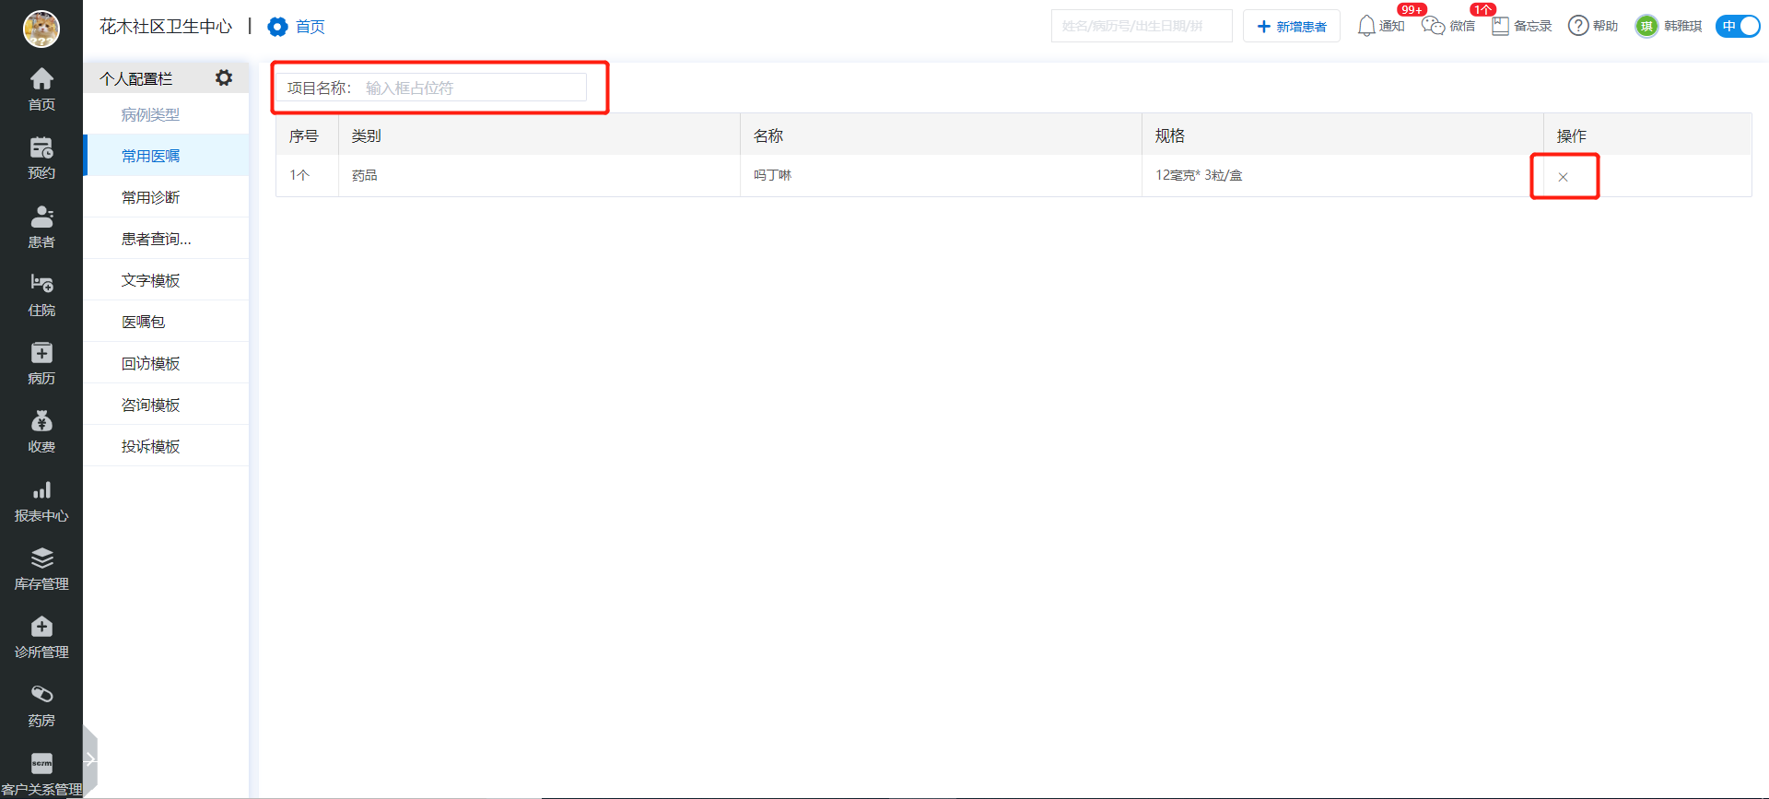Select 回访模板 in the config menu
Screen dimensions: 1769x799
pyautogui.click(x=166, y=363)
